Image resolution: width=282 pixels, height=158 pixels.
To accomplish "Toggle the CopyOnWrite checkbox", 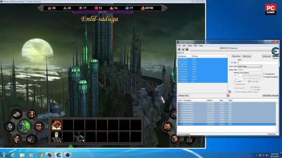I will (x=234, y=84).
